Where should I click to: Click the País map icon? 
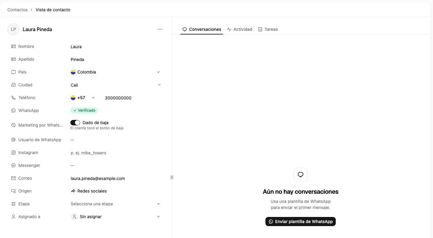[x=13, y=72]
